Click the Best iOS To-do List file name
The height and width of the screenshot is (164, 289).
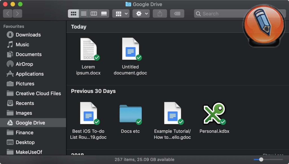pyautogui.click(x=88, y=134)
